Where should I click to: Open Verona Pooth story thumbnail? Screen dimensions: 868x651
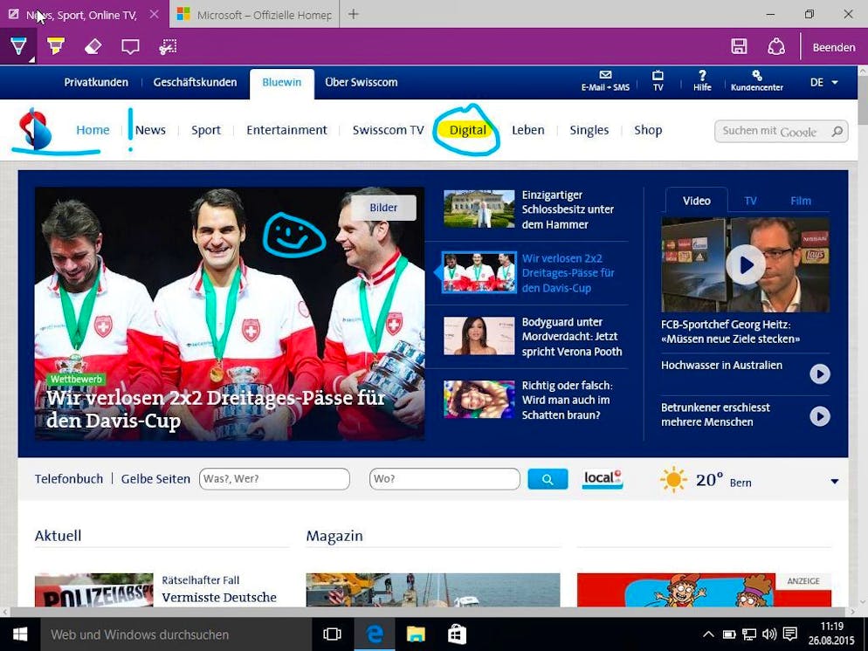tap(479, 336)
